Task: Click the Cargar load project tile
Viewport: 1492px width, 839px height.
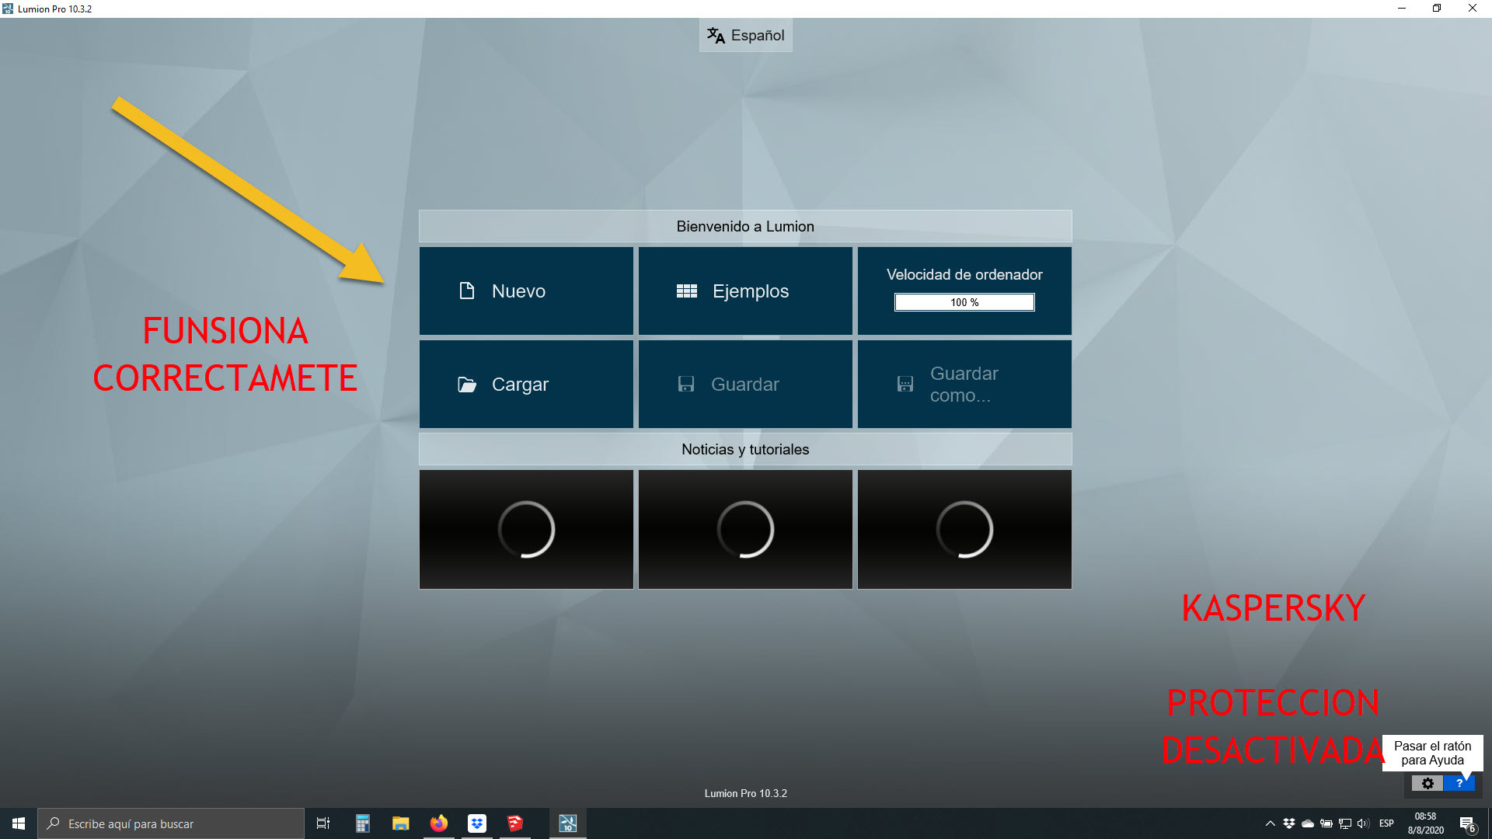Action: pos(526,384)
